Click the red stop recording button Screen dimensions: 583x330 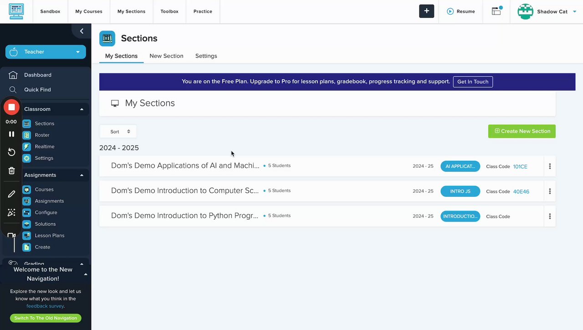(x=12, y=108)
